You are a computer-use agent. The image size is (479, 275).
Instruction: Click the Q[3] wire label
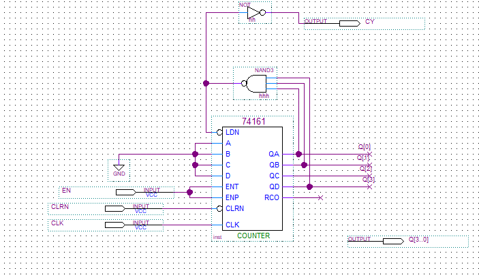[369, 180]
